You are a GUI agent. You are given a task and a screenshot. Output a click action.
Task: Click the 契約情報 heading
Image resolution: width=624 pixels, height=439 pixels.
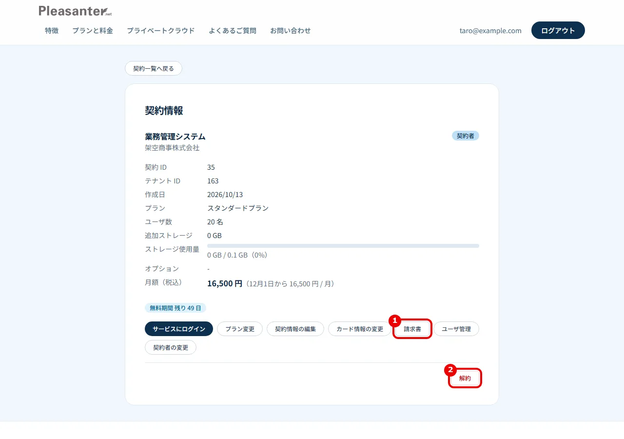[x=164, y=111]
